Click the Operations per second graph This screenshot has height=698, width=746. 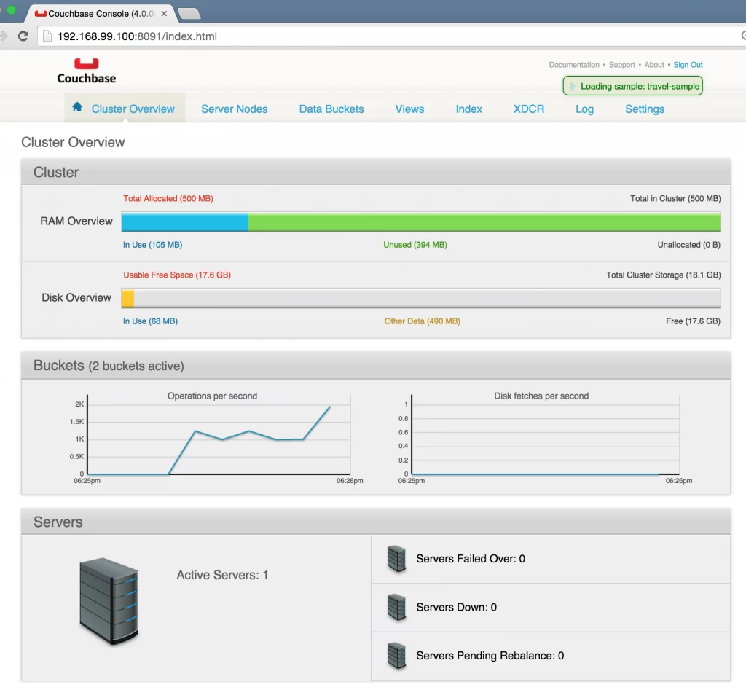219,434
